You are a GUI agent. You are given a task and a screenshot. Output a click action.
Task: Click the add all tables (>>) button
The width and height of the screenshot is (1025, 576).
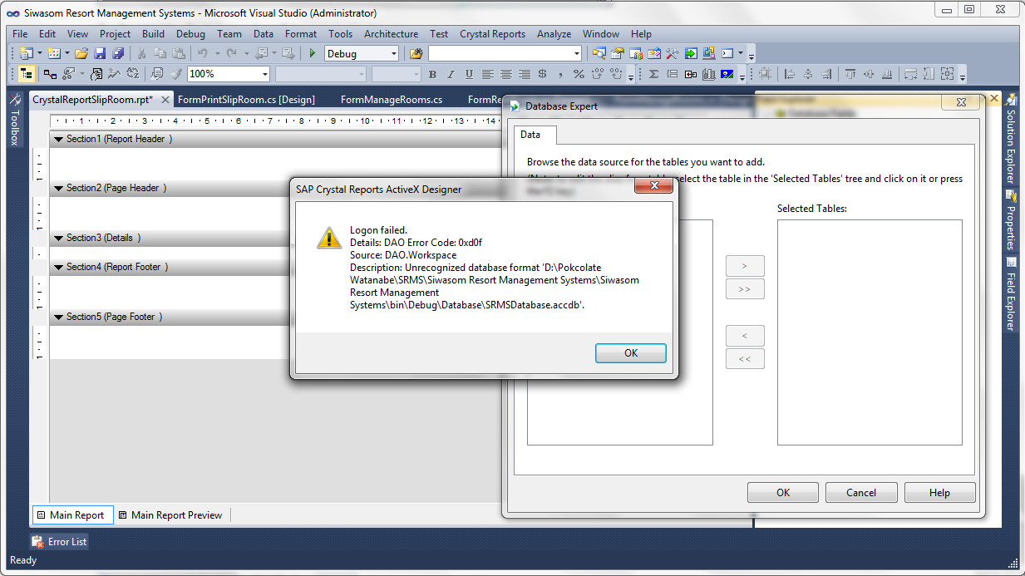coord(745,289)
